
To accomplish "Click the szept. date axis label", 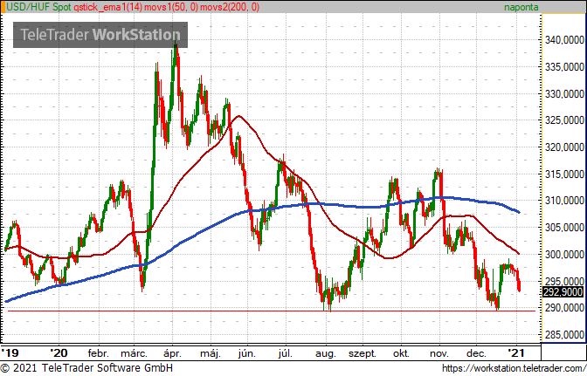I will click(x=363, y=353).
